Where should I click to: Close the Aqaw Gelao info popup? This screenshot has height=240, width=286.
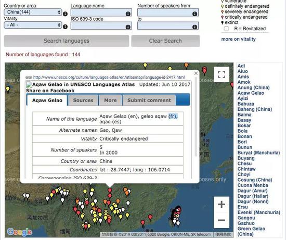pos(196,73)
